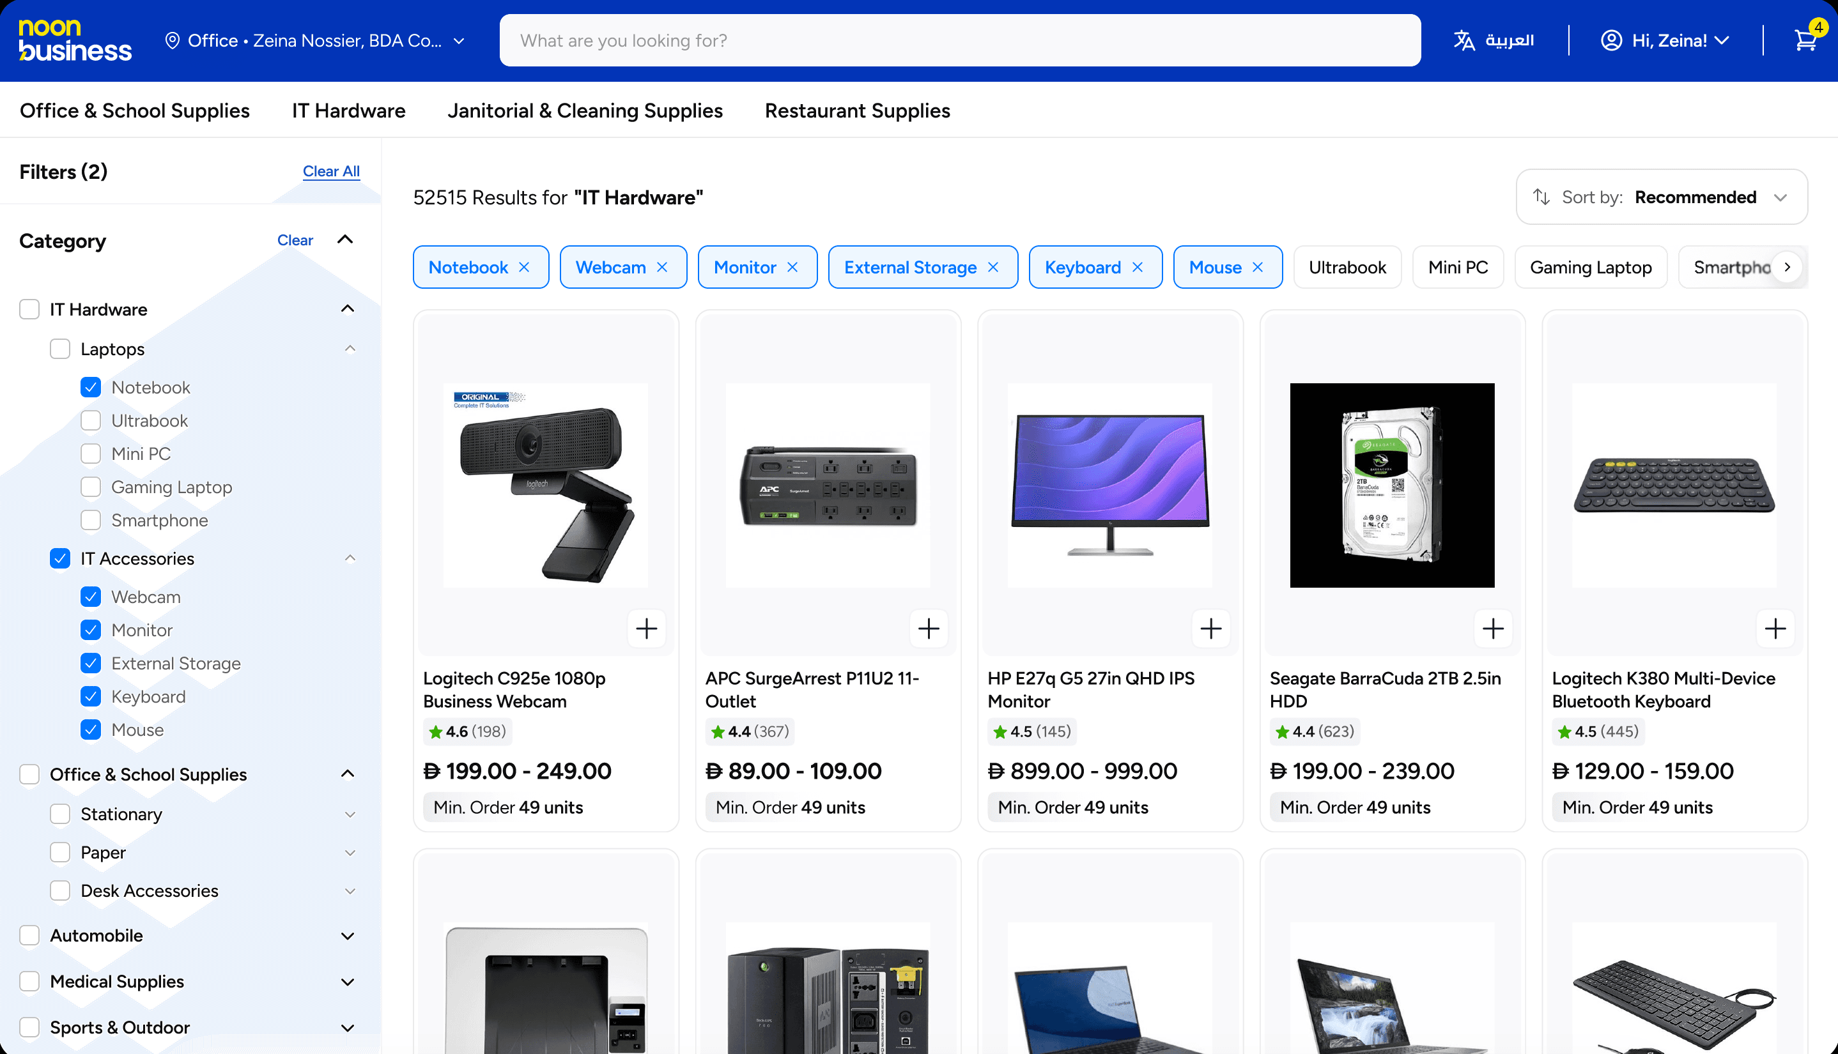Remove the Notebook filter chip

click(x=524, y=267)
